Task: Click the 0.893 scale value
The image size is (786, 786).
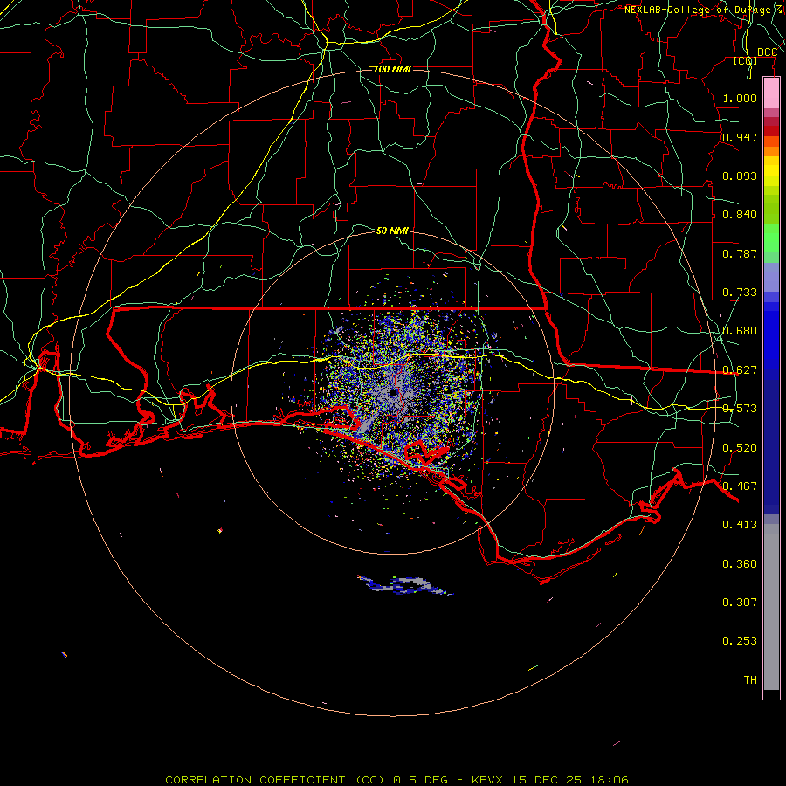Action: 740,176
